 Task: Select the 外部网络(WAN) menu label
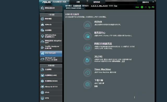pyautogui.click(x=51, y=81)
